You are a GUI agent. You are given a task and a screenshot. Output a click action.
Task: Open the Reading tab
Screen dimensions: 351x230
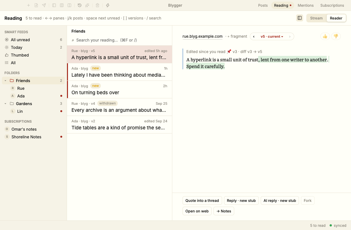(x=282, y=5)
